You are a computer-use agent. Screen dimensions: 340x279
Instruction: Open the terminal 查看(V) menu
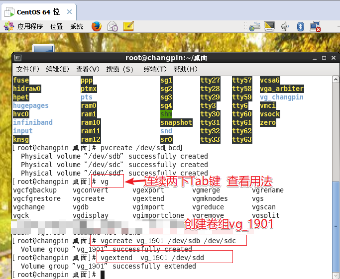[x=88, y=69]
